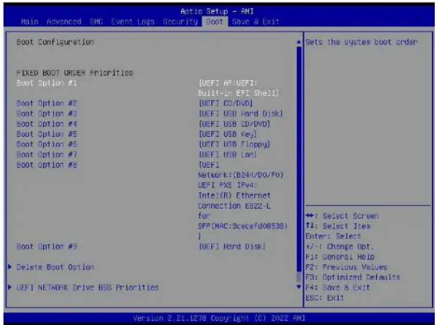Change Boot Option #2 value UEFI CD/DVD
The image size is (435, 325).
pos(226,103)
